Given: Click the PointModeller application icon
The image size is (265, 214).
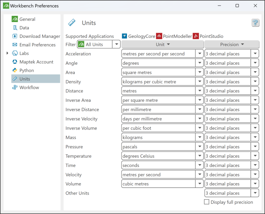Looking at the screenshot, I should tap(159, 36).
